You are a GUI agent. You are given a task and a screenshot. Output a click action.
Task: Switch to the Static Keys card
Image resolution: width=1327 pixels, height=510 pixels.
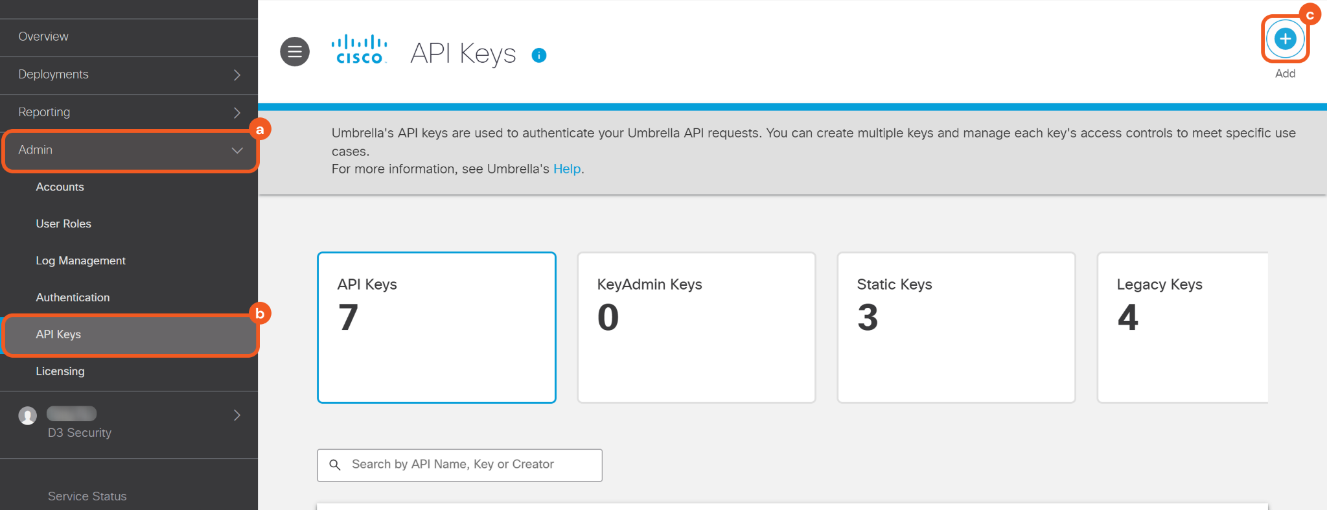coord(956,327)
